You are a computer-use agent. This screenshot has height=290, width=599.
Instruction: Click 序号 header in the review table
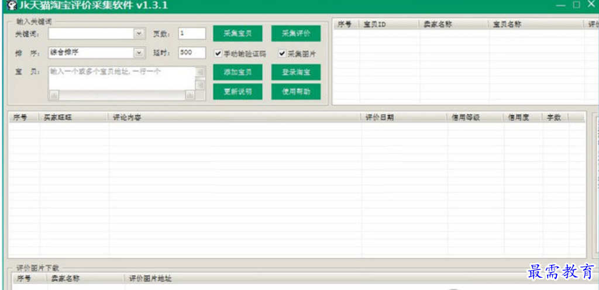(x=23, y=118)
